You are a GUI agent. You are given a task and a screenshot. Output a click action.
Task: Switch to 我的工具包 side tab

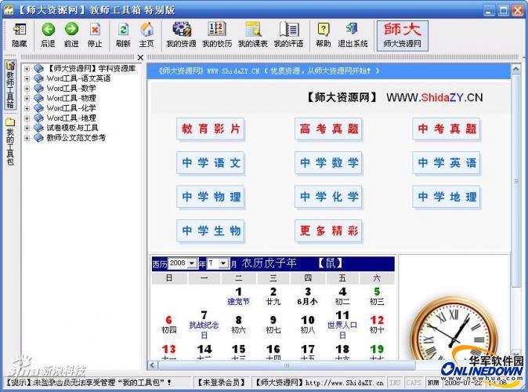[10, 142]
